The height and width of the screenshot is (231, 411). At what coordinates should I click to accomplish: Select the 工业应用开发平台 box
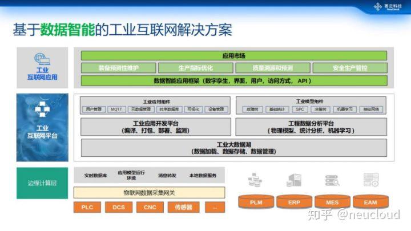point(156,127)
